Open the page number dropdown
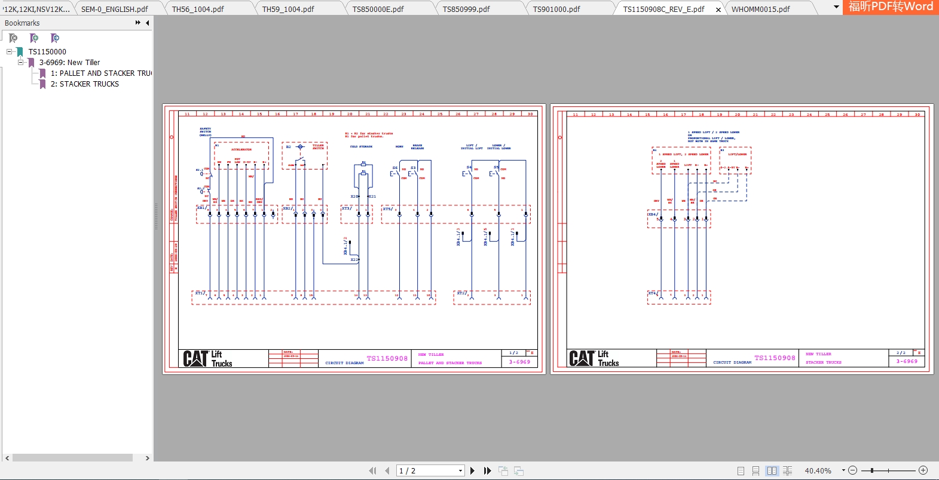 (x=460, y=471)
